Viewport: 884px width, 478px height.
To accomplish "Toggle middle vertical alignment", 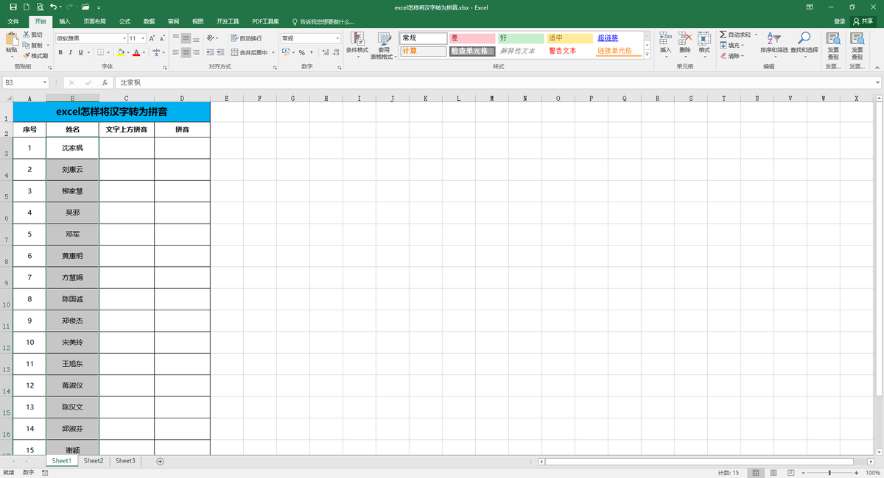I will click(186, 38).
